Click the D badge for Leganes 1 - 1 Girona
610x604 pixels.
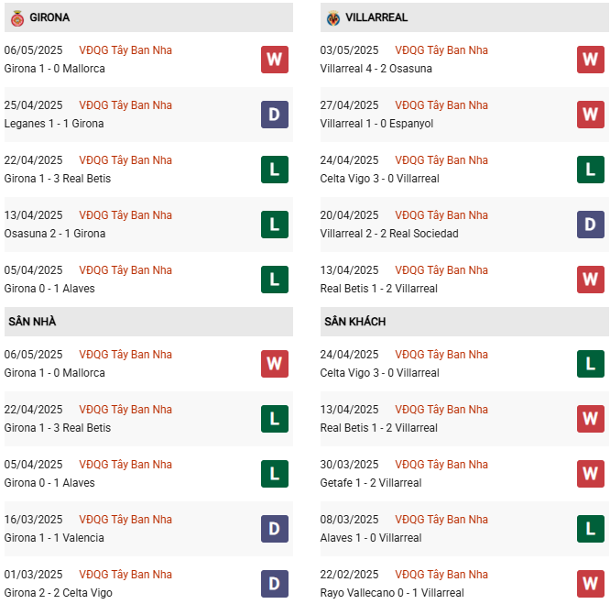275,115
